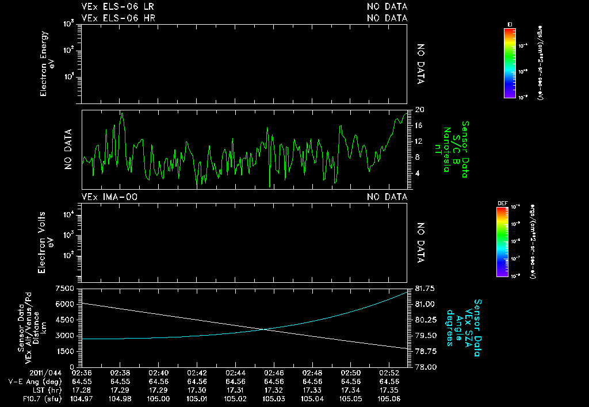Click the F10.7 value 104.98
Viewport: 589px width, 407px height.
pyautogui.click(x=120, y=399)
